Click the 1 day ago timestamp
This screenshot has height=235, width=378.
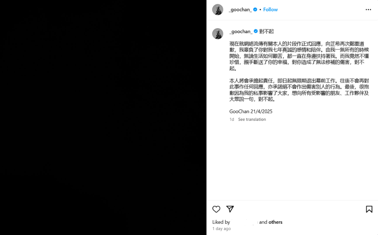[222, 229]
